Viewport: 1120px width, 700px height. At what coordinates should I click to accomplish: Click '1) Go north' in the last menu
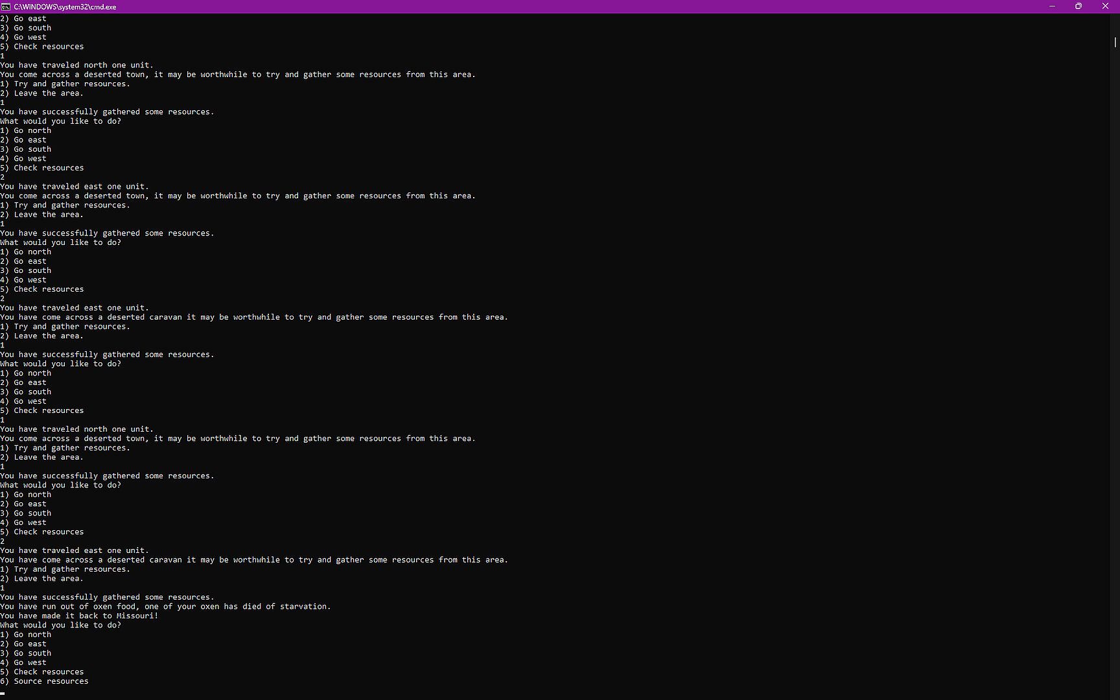coord(25,635)
